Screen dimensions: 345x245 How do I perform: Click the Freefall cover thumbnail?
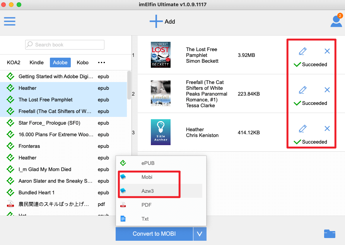[x=161, y=94]
